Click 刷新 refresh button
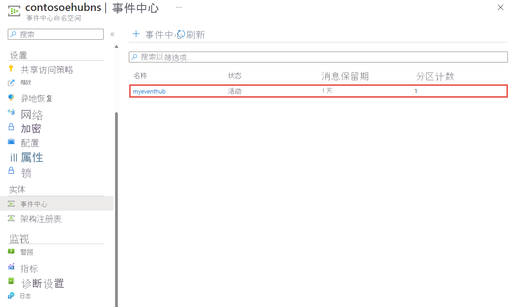The image size is (517, 307). pyautogui.click(x=195, y=35)
